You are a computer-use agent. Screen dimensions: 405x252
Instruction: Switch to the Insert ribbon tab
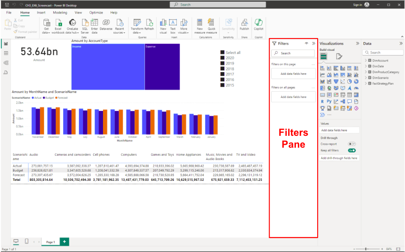coord(41,12)
